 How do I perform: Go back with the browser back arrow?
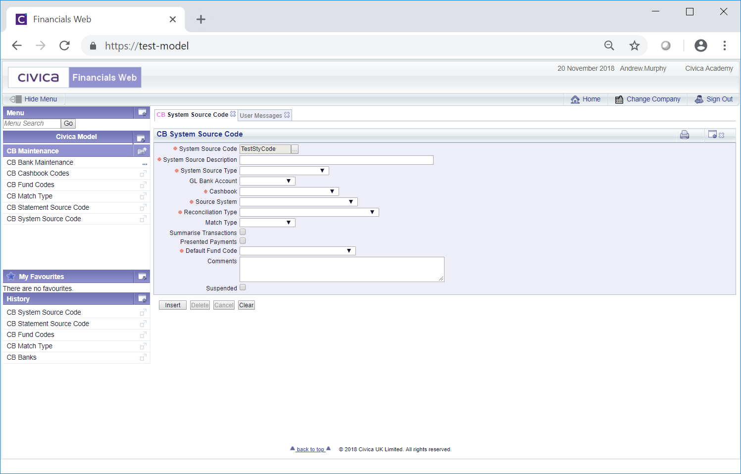17,46
